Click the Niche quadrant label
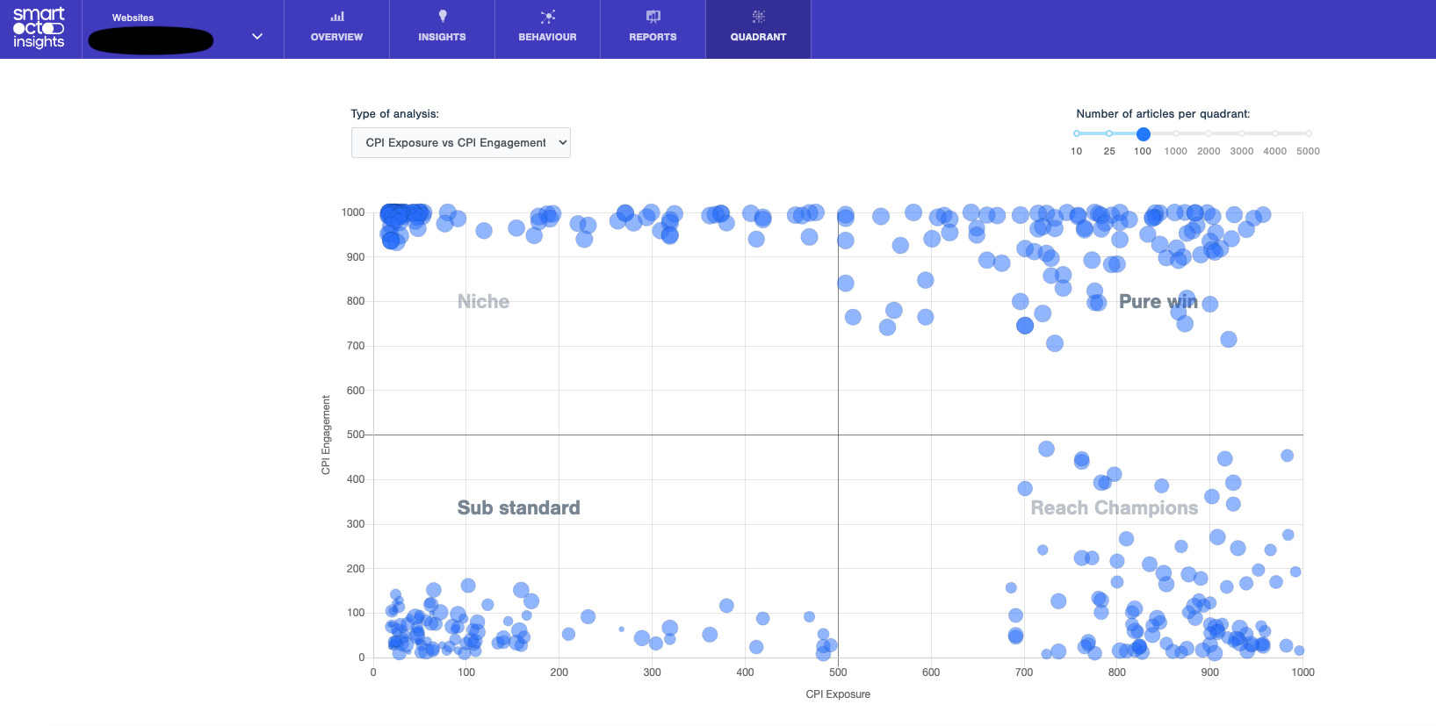Viewport: 1436px width, 726px height. [x=483, y=302]
